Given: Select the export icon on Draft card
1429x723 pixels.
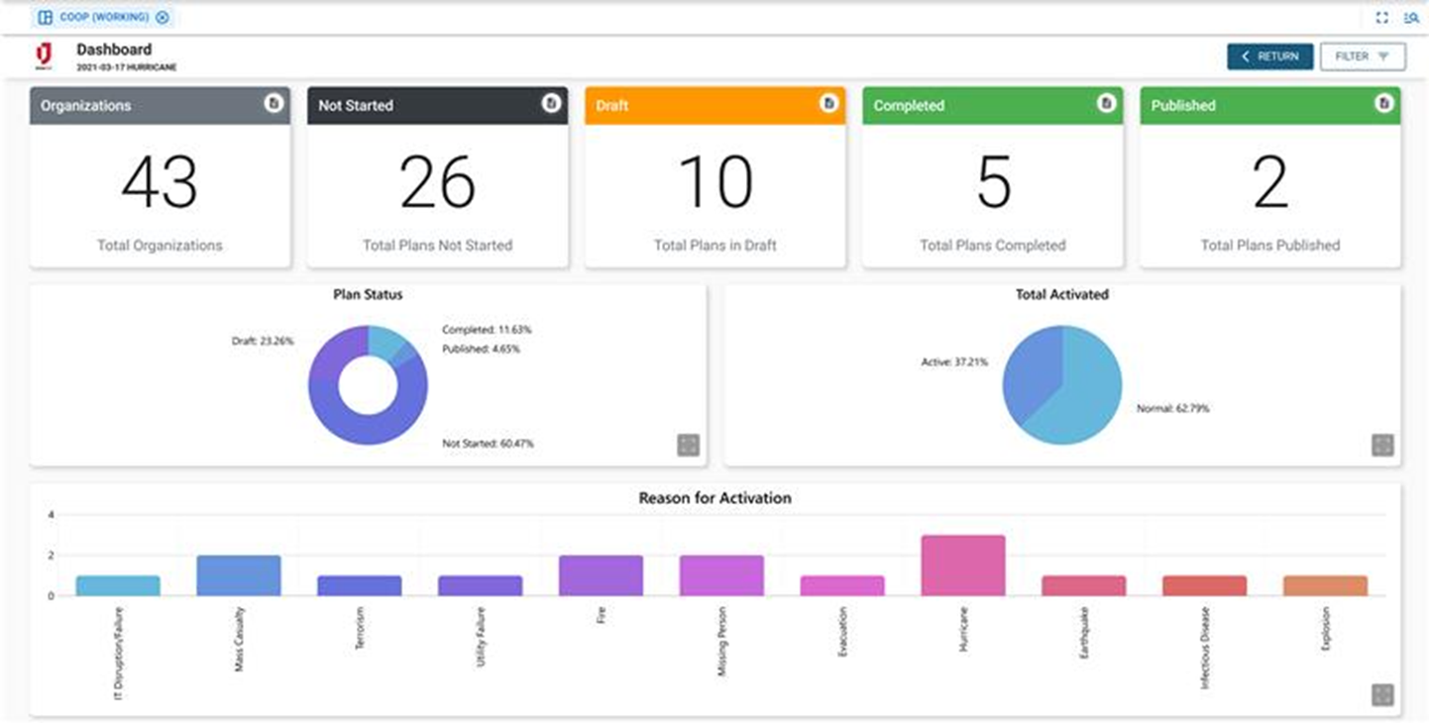Looking at the screenshot, I should [x=829, y=104].
